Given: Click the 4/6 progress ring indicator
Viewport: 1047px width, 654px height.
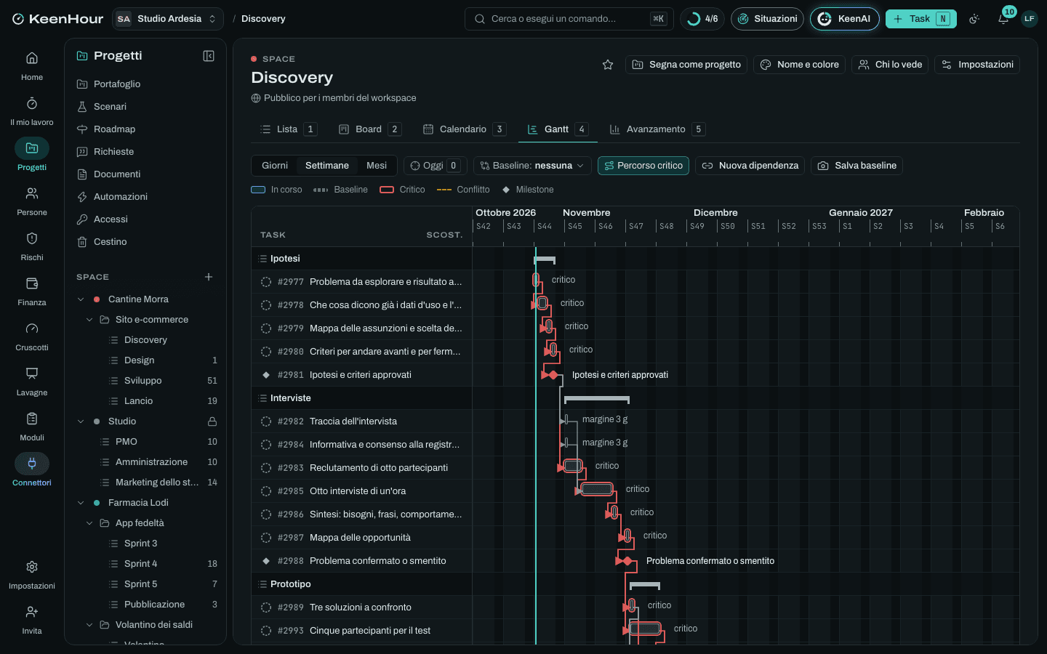Looking at the screenshot, I should coord(702,19).
